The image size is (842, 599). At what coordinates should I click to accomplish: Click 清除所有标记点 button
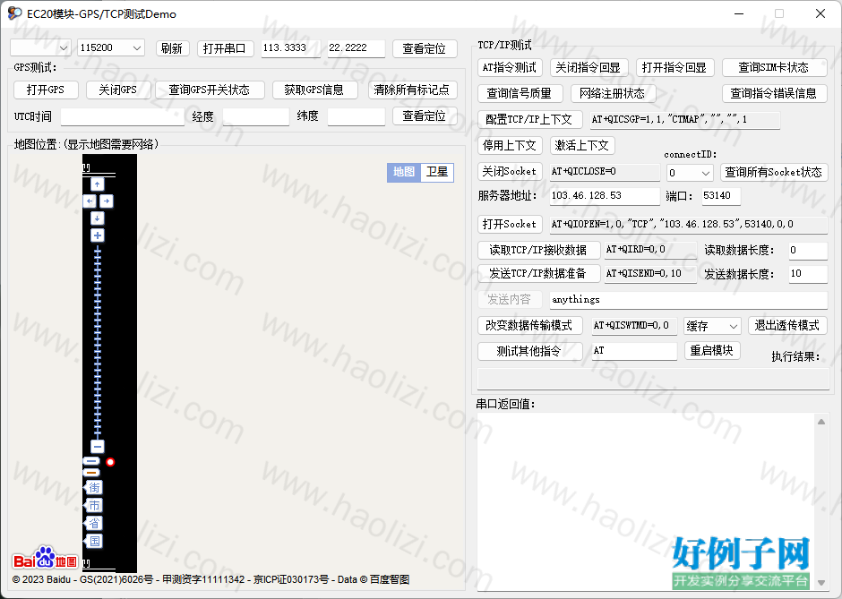[x=412, y=90]
